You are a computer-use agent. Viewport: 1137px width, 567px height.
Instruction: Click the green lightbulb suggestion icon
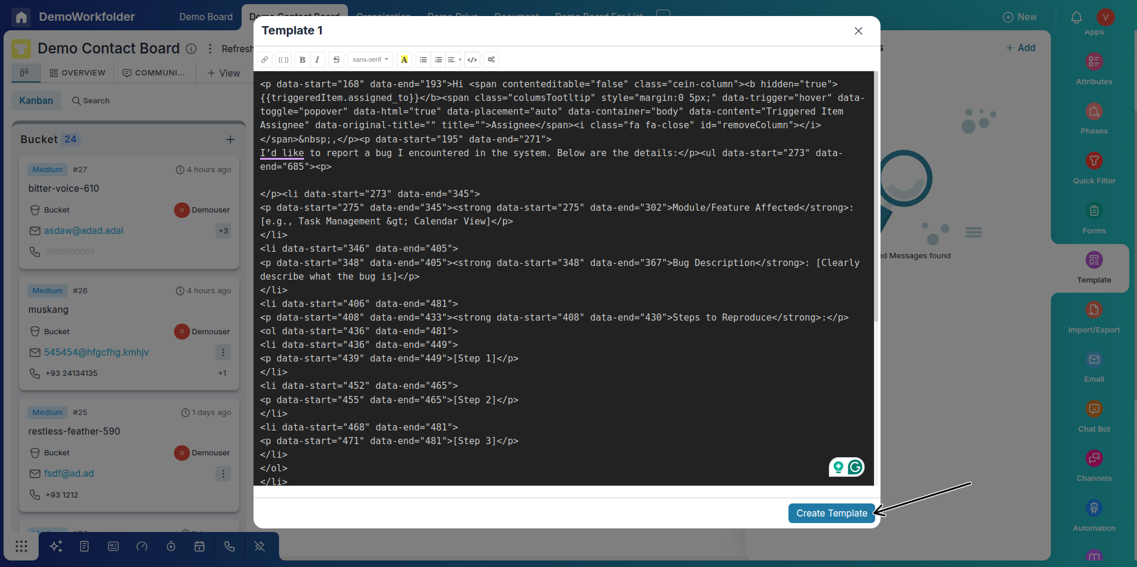pos(838,467)
